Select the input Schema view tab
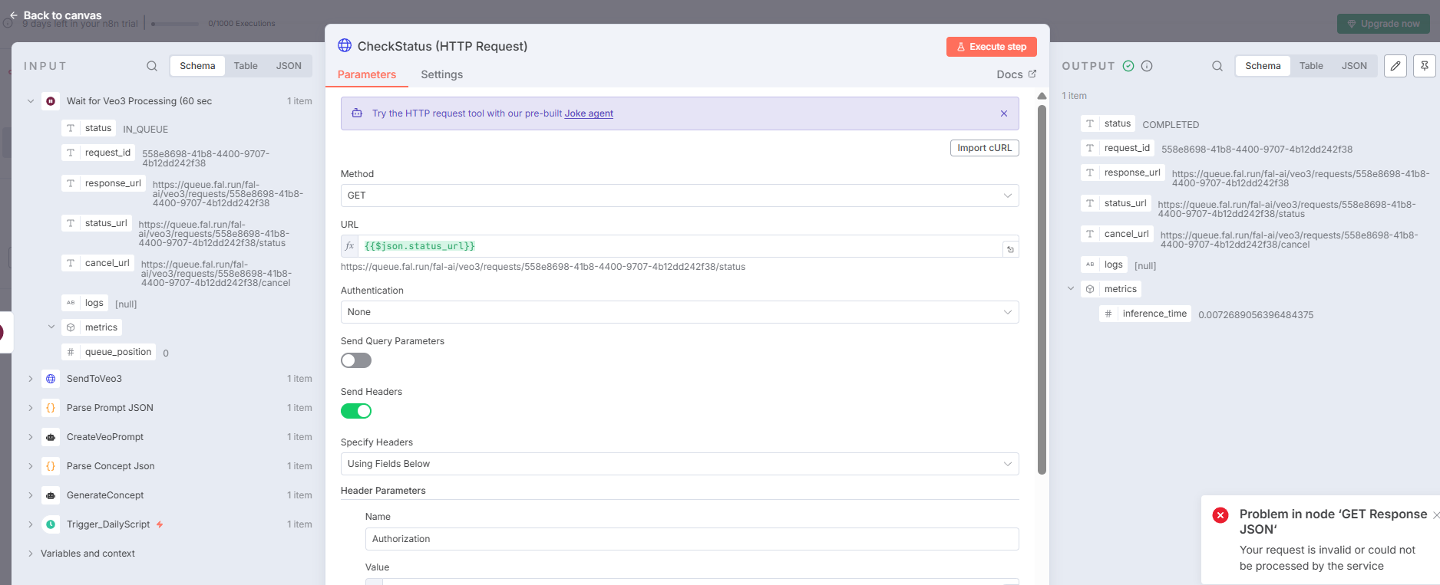 (197, 66)
